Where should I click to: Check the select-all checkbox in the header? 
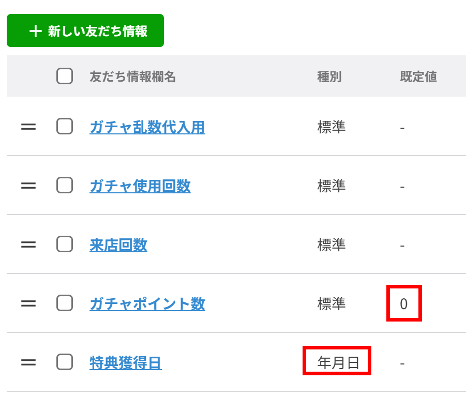point(64,76)
